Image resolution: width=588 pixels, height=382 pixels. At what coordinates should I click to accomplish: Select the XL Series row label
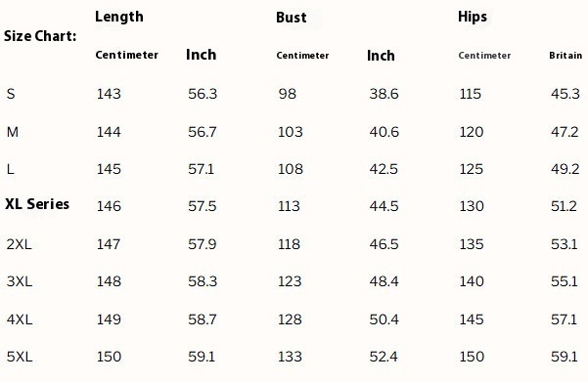pos(37,204)
